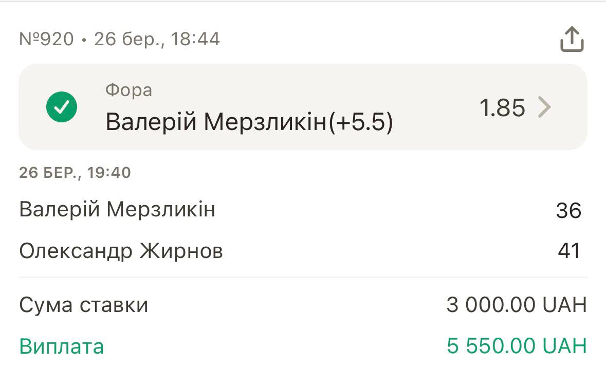This screenshot has height=385, width=606.
Task: Click the 5 550.00 UAH payout amount
Action: click(x=516, y=346)
